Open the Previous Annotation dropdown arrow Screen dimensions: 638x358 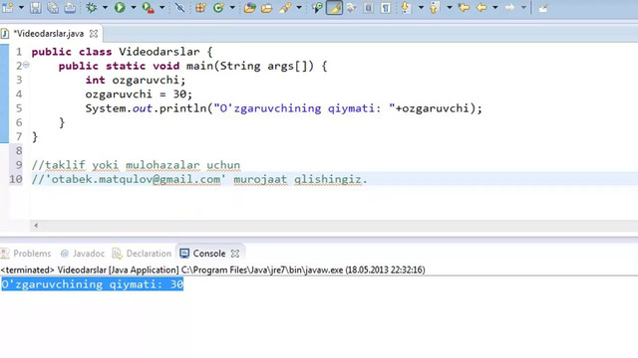coord(450,7)
